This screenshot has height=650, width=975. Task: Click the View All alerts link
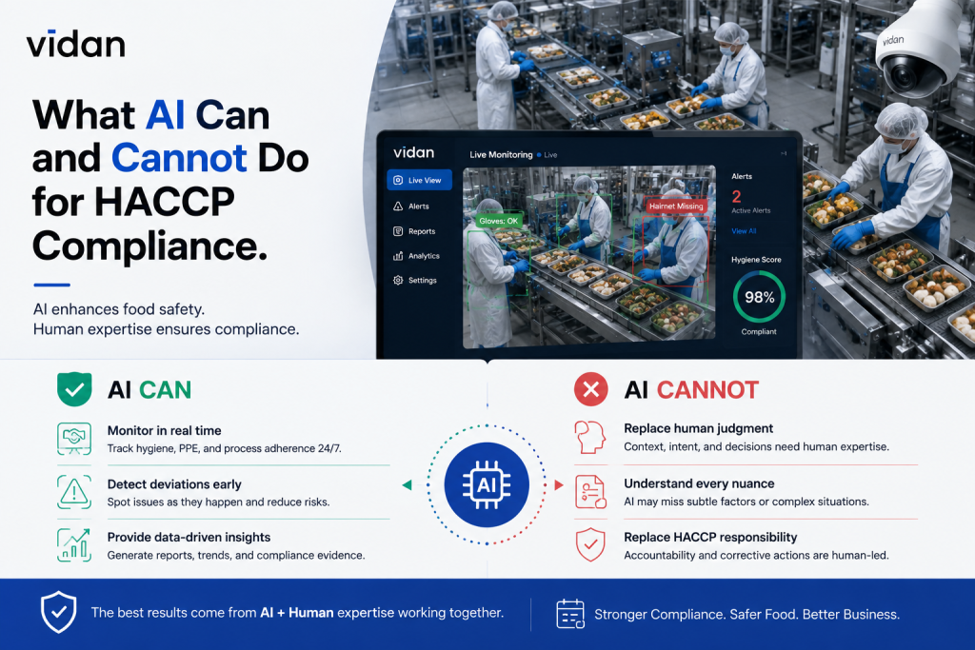coord(744,231)
